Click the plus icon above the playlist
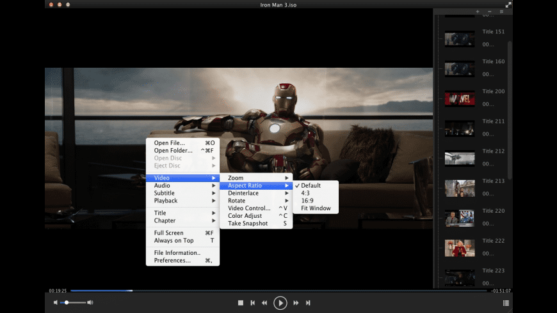This screenshot has width=557, height=313. click(x=477, y=12)
